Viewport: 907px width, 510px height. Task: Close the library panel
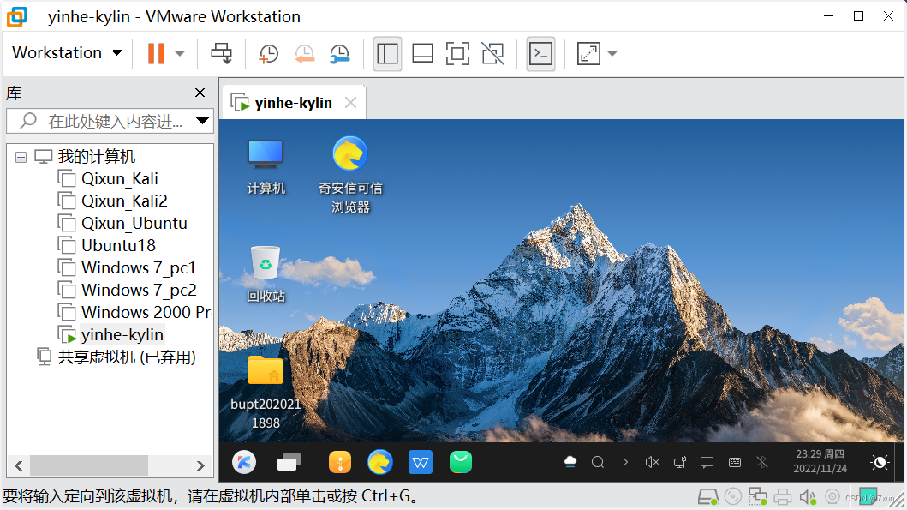[200, 93]
